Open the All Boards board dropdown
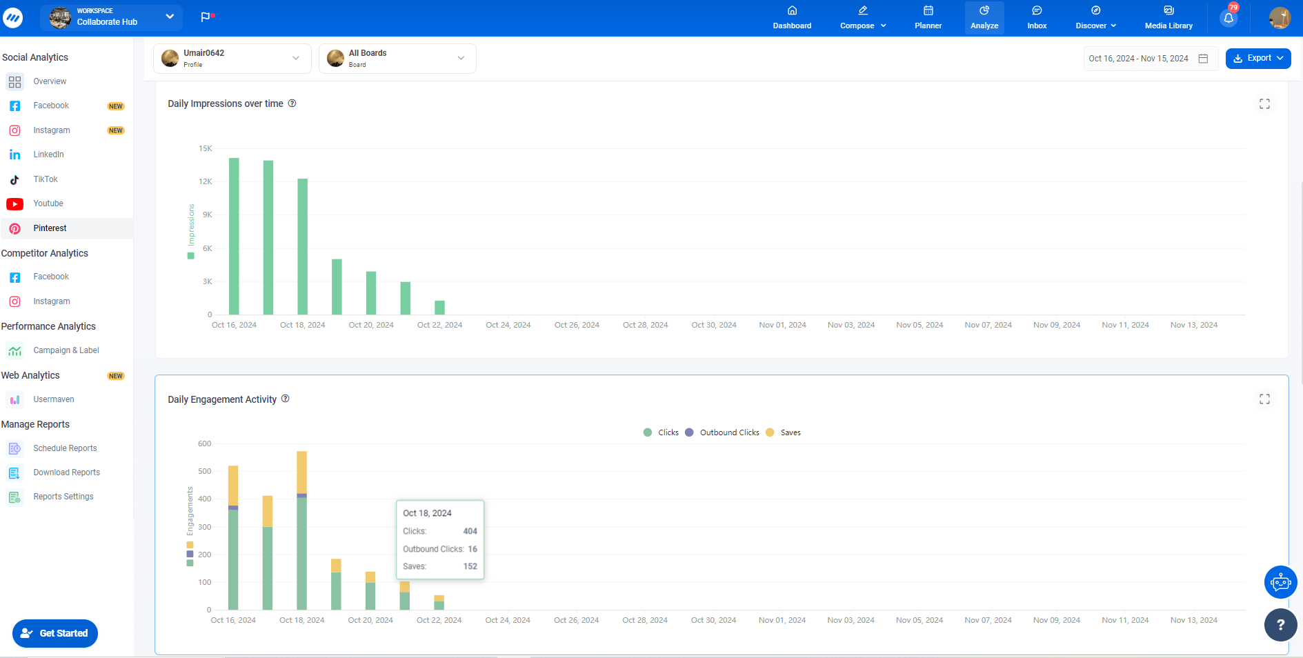 pyautogui.click(x=397, y=59)
